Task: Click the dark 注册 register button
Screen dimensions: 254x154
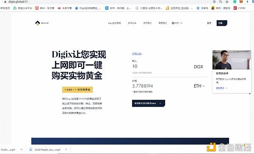Action: coord(222,23)
